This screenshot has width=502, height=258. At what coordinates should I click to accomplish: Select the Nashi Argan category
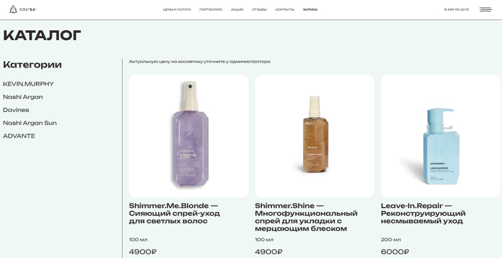click(23, 97)
